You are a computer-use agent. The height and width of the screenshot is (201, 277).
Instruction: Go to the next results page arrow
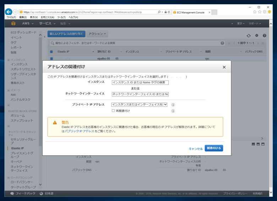pos(258,43)
